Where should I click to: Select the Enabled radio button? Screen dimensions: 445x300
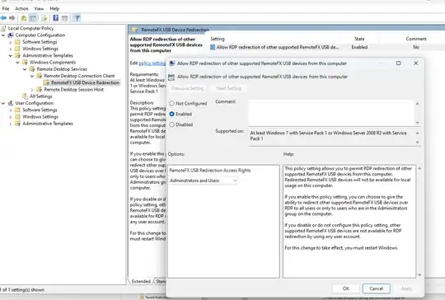pos(171,114)
